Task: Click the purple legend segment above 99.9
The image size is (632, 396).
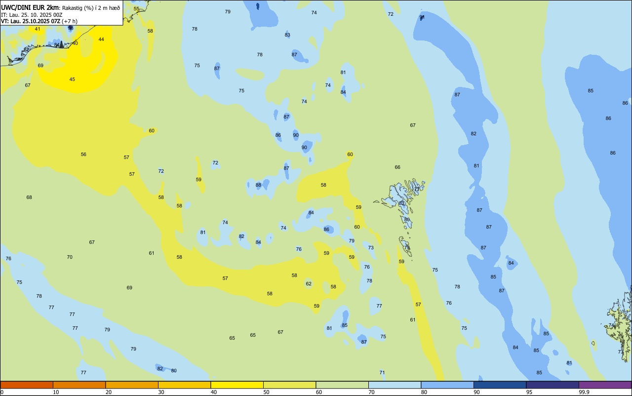Action: click(605, 385)
